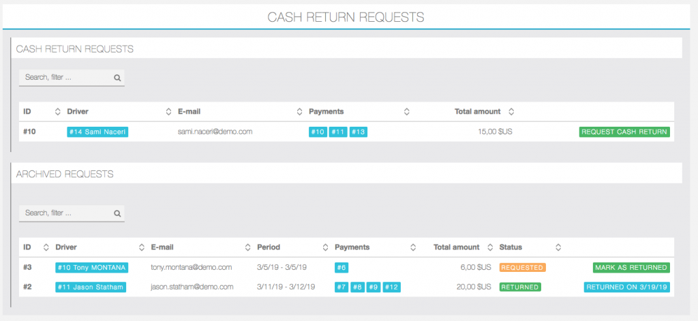Sort archived requests by Status arrows
The width and height of the screenshot is (698, 321).
click(x=558, y=247)
